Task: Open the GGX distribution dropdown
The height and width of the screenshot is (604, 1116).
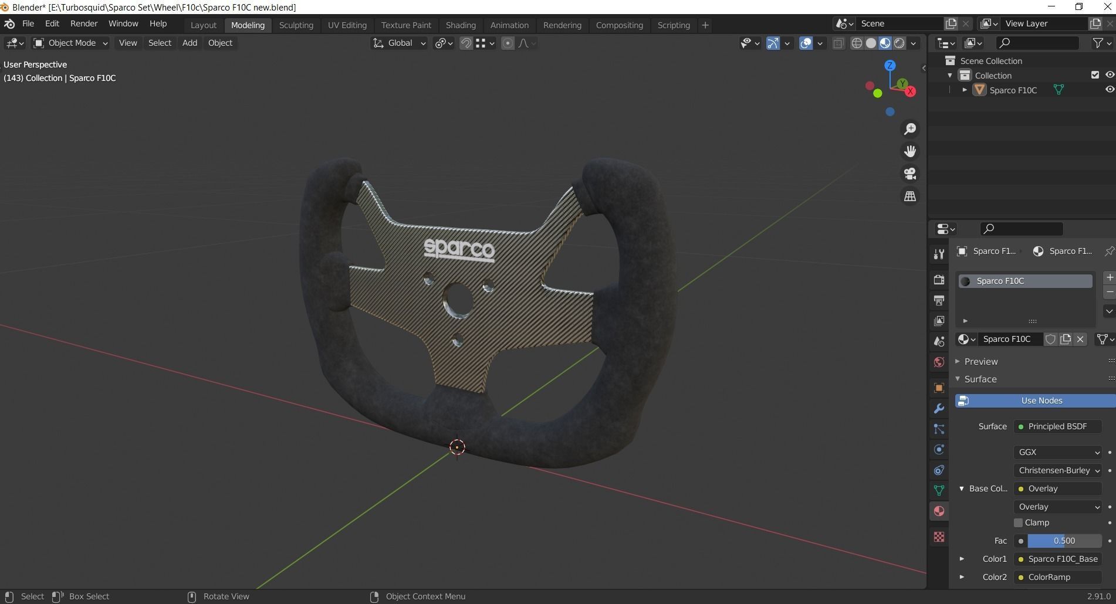Action: 1058,452
